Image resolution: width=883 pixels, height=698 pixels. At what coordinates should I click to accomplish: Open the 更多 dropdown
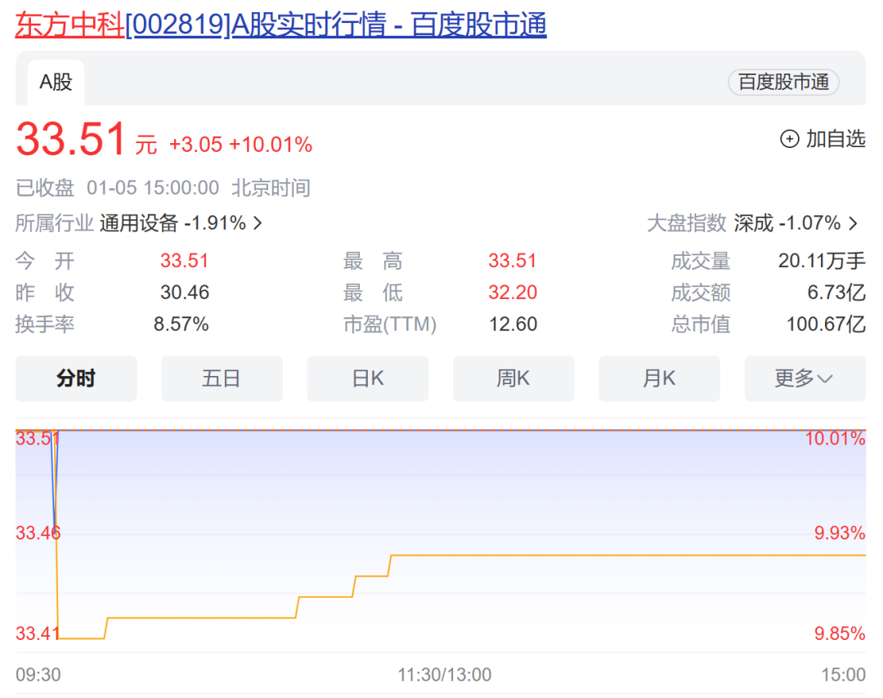tap(805, 378)
